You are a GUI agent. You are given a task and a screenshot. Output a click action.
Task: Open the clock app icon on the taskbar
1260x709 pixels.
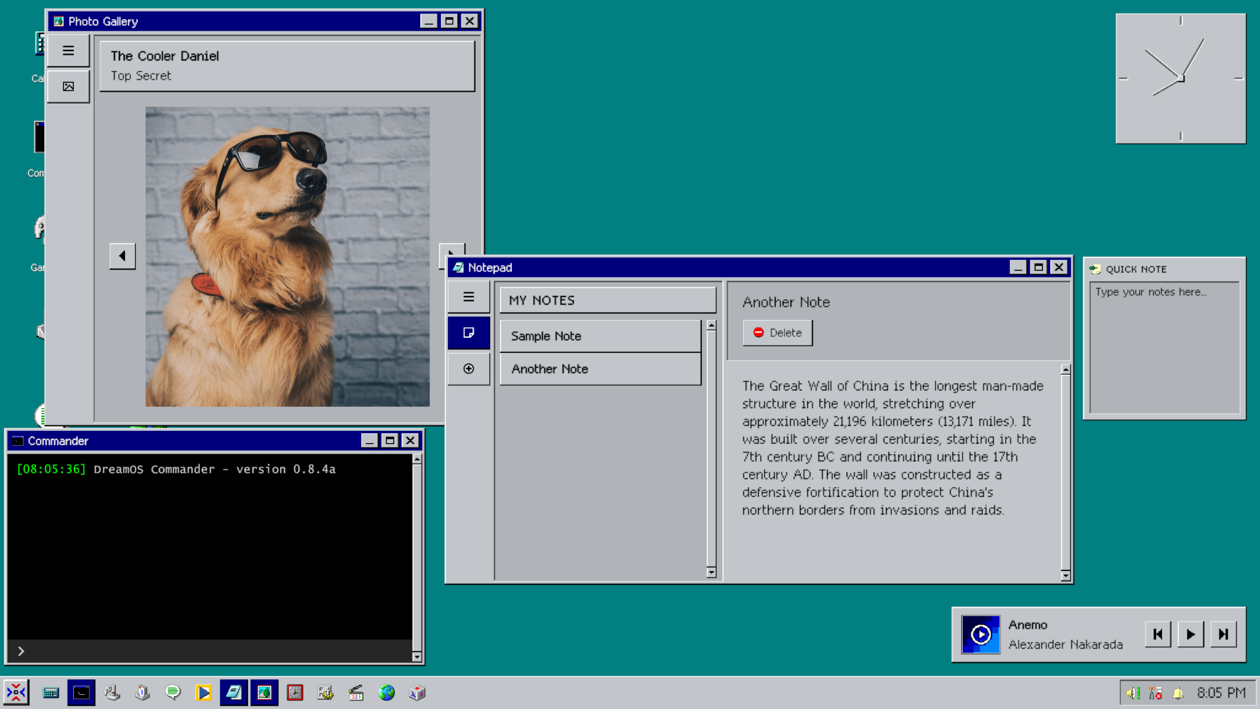pyautogui.click(x=294, y=692)
